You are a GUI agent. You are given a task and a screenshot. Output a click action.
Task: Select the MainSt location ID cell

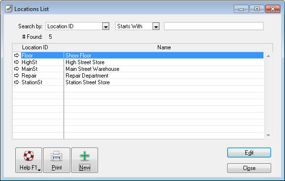[x=42, y=69]
